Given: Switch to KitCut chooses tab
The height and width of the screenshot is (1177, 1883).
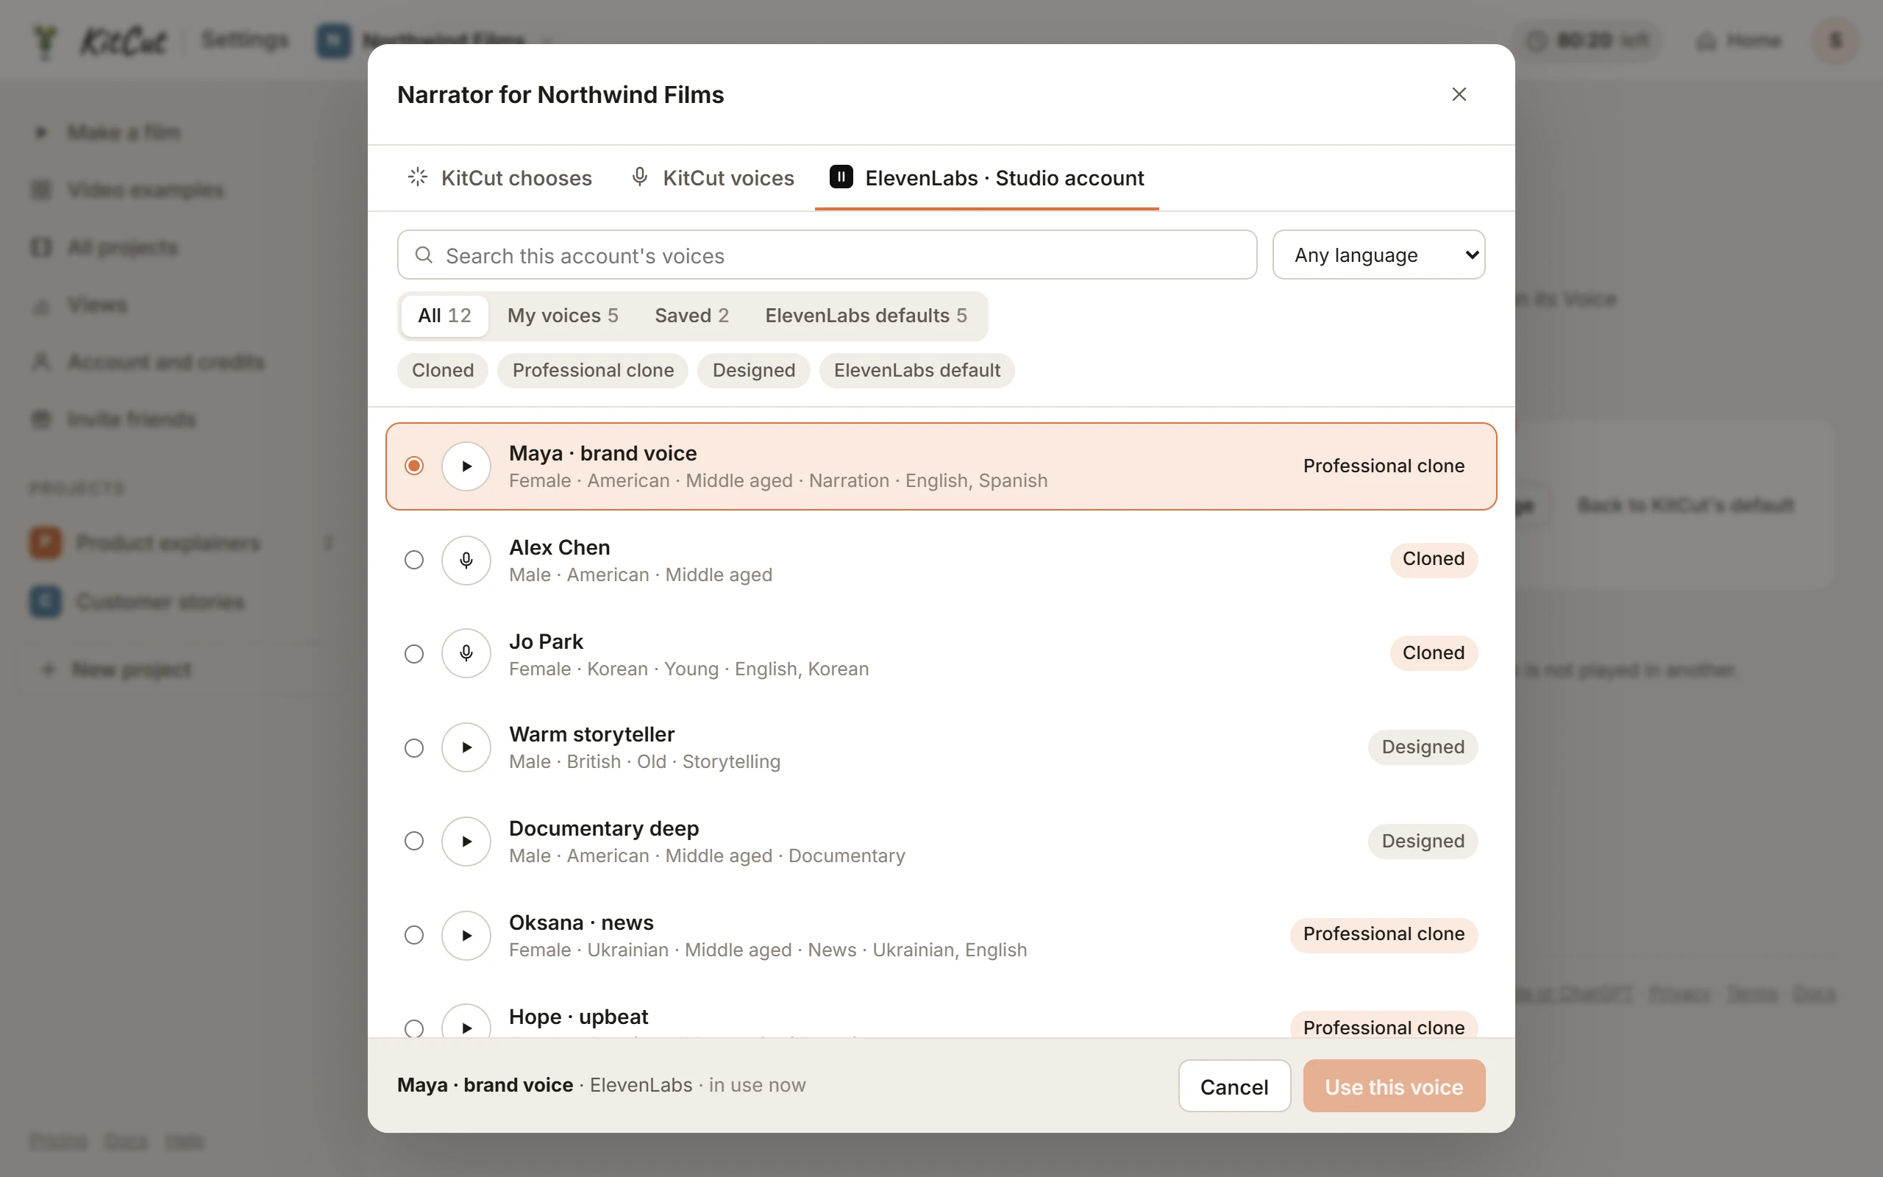Looking at the screenshot, I should click(x=499, y=178).
